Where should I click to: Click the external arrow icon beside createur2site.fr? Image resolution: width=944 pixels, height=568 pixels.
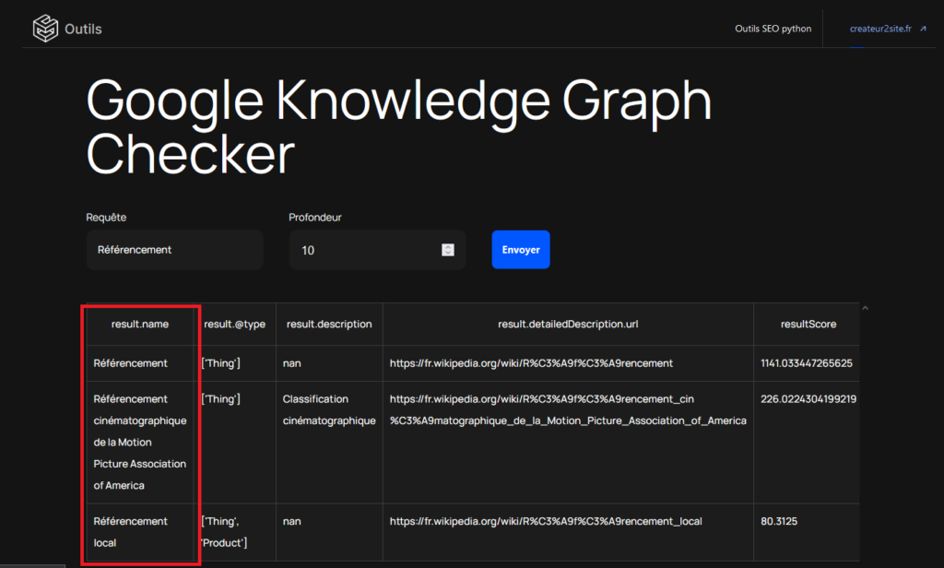pos(923,29)
